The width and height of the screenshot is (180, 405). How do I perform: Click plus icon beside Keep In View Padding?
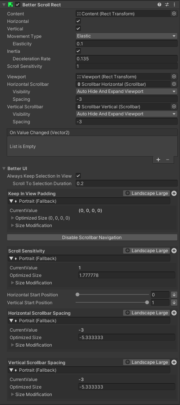click(174, 193)
